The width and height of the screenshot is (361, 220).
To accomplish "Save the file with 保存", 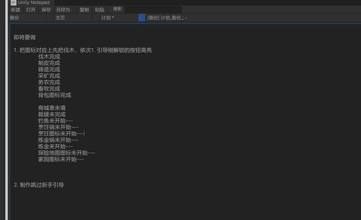I will (46, 9).
